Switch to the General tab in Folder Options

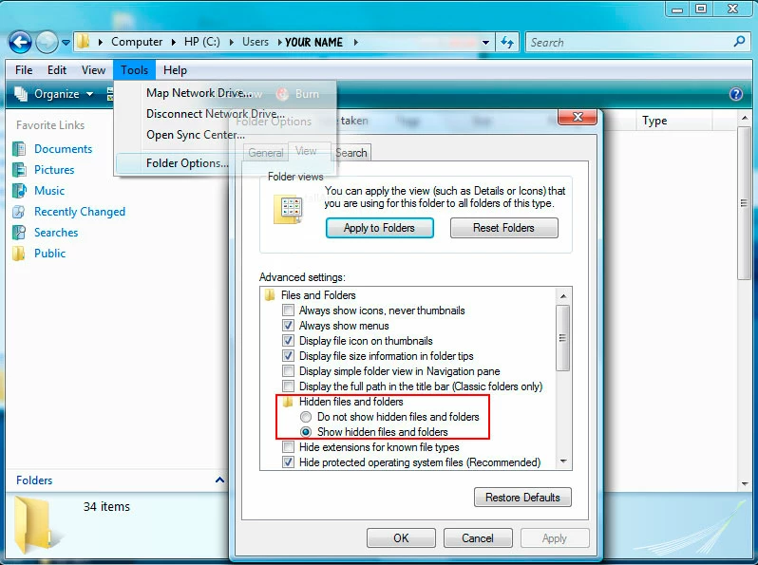pos(265,153)
